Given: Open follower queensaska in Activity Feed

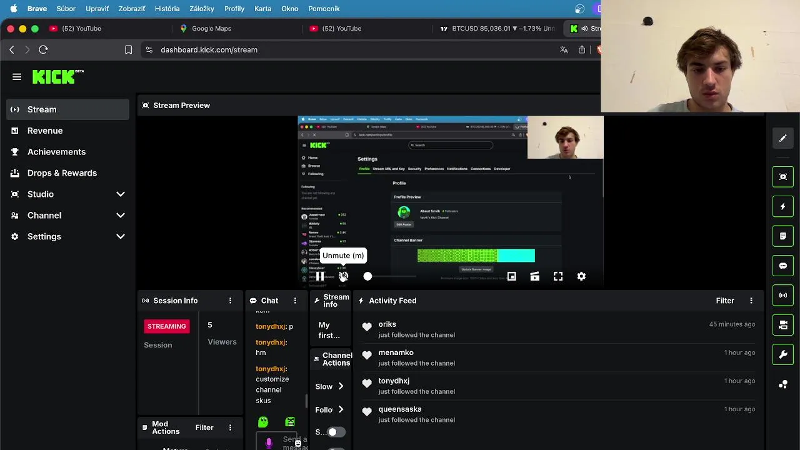Looking at the screenshot, I should coord(400,409).
